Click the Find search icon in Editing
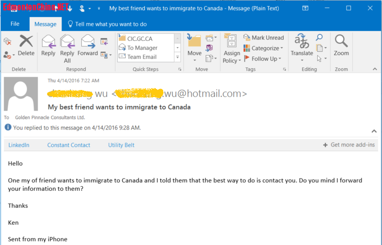 [x=320, y=37]
